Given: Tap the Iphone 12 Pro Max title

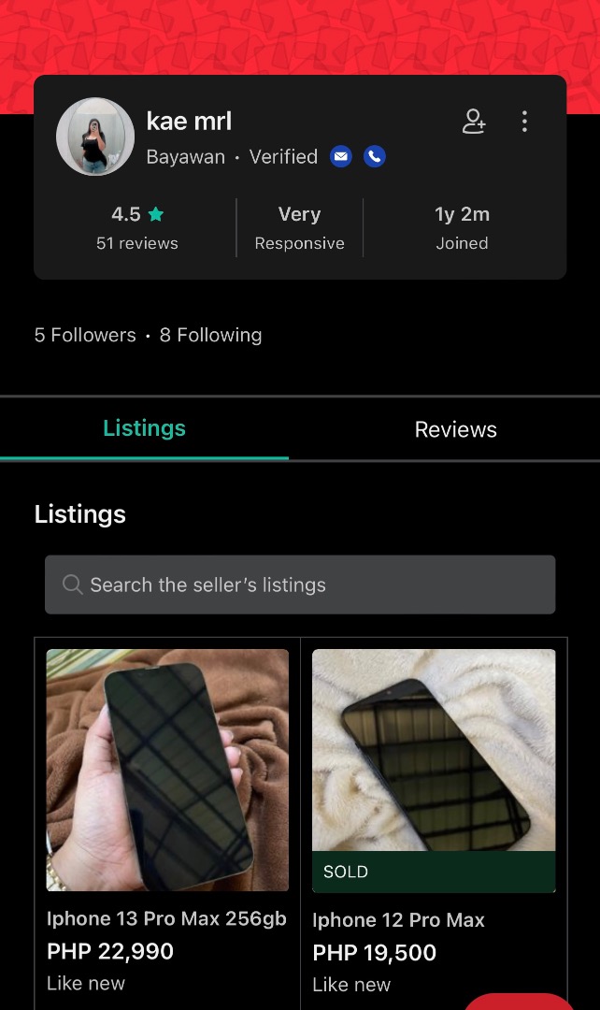Looking at the screenshot, I should coord(398,920).
